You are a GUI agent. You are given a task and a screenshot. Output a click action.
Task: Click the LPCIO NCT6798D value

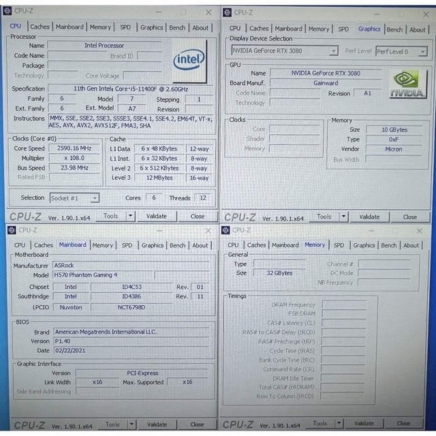coord(131,307)
